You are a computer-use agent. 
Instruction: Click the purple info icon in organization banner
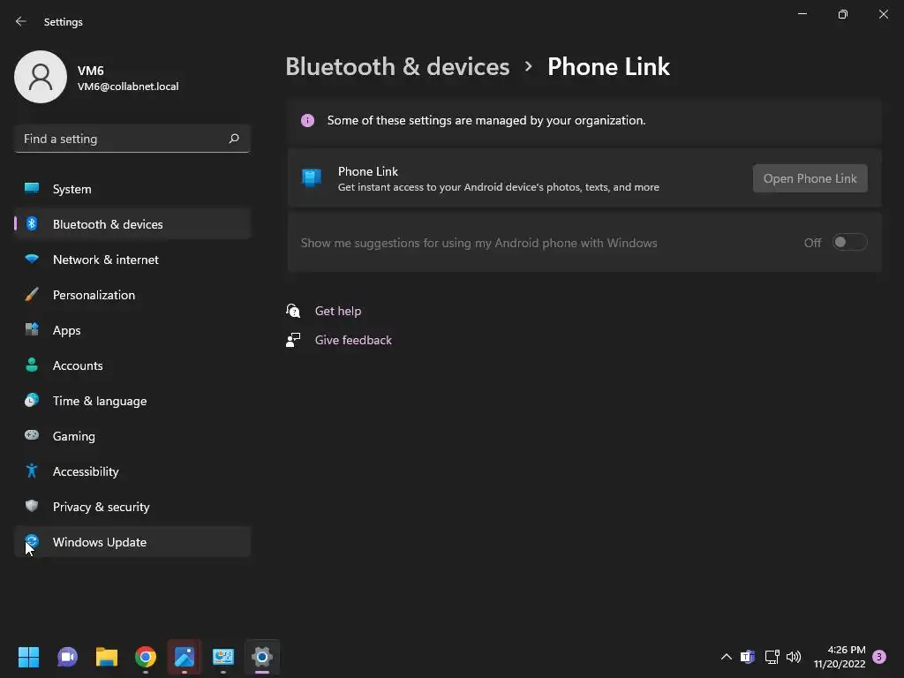[x=307, y=120]
